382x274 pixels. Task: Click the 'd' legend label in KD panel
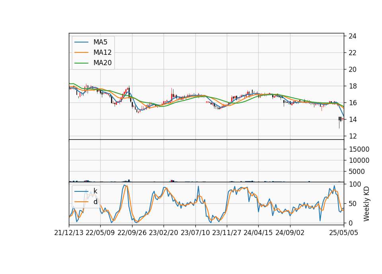[95, 202]
